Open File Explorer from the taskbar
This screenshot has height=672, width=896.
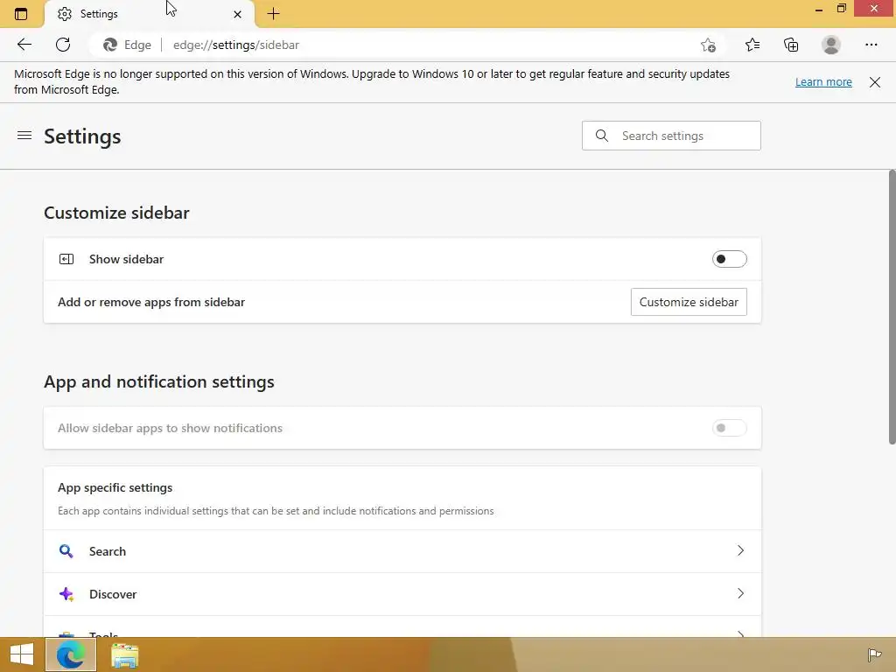[x=124, y=655]
